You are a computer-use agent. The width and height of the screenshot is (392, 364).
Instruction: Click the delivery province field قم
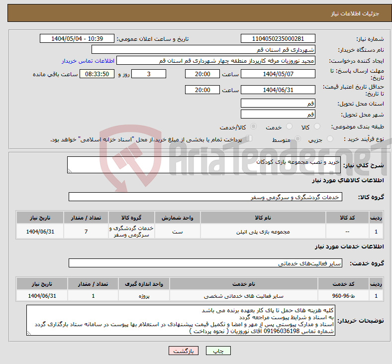278,103
